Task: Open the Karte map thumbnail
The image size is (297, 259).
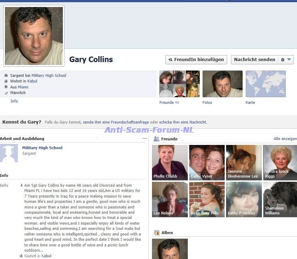Action: [x=265, y=84]
